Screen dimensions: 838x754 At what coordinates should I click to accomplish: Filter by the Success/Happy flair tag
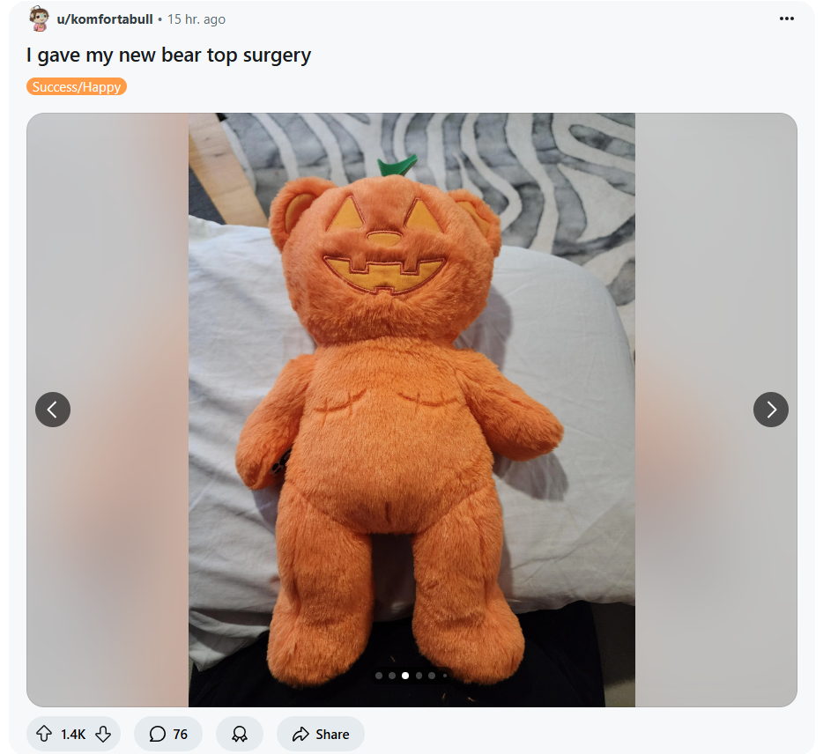(77, 86)
